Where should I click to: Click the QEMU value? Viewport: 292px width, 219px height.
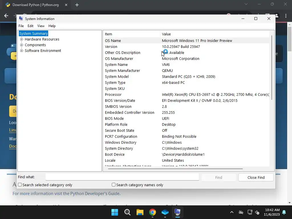point(167,71)
